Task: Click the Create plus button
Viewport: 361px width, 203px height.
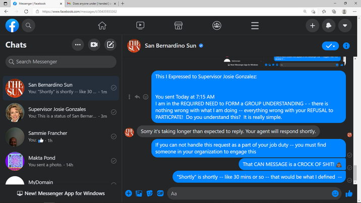Action: click(313, 26)
